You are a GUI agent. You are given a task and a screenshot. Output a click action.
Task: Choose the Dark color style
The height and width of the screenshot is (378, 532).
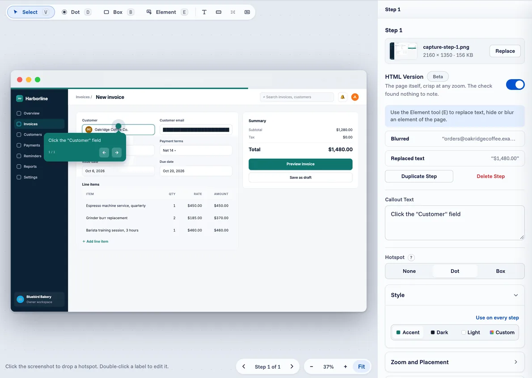tap(439, 332)
